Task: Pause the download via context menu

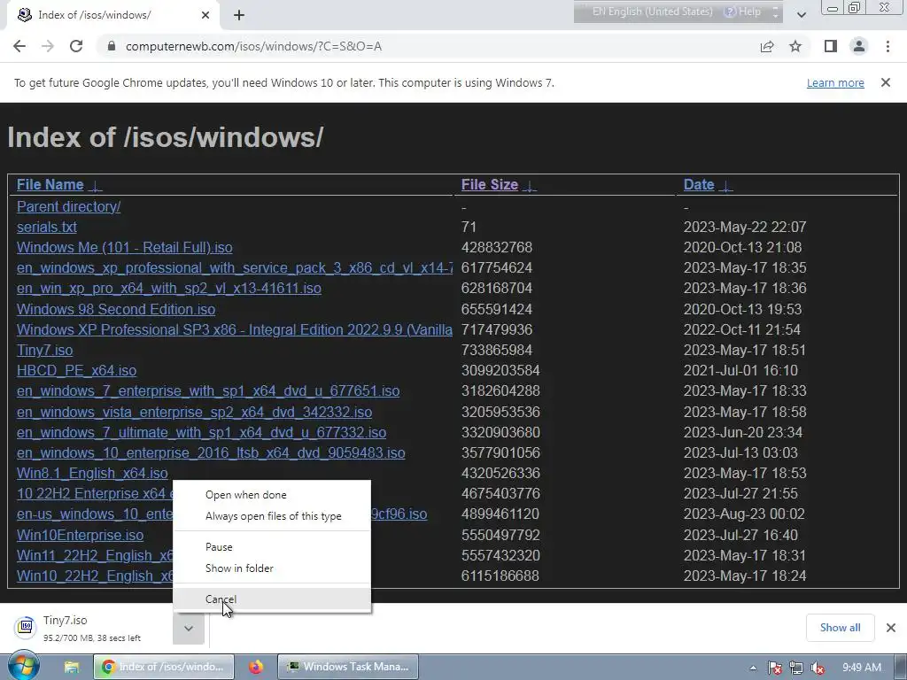Action: pyautogui.click(x=272, y=547)
